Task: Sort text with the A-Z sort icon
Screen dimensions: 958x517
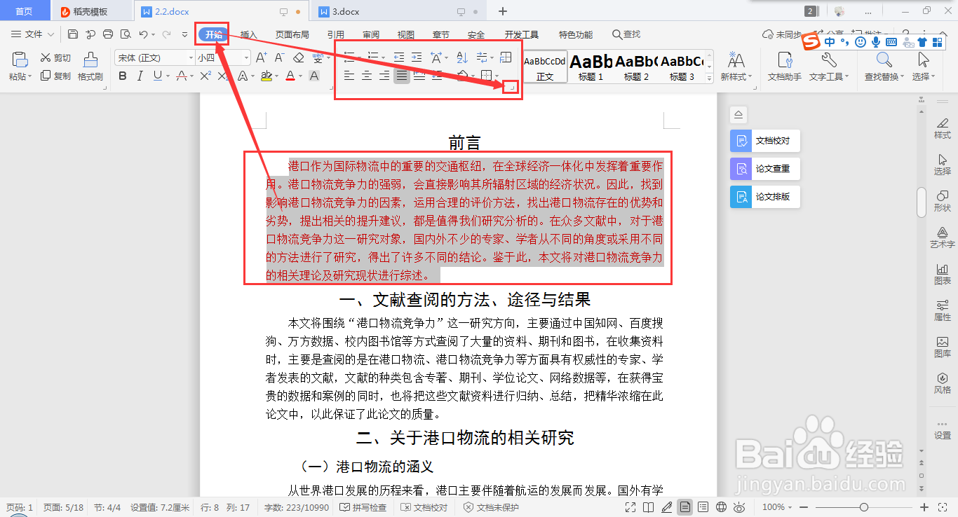Action: (462, 57)
